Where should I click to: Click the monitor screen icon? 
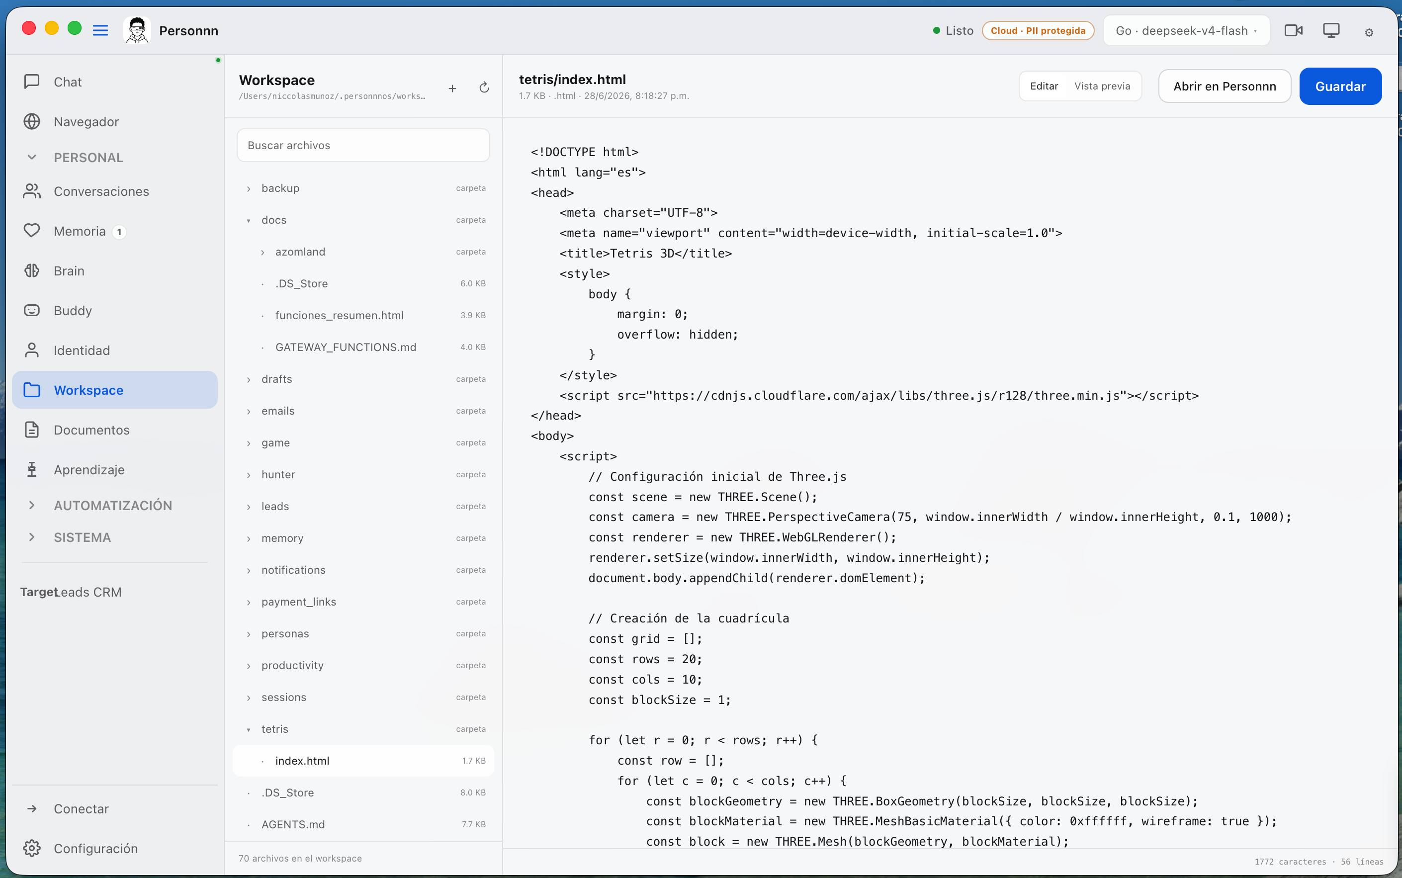point(1331,30)
